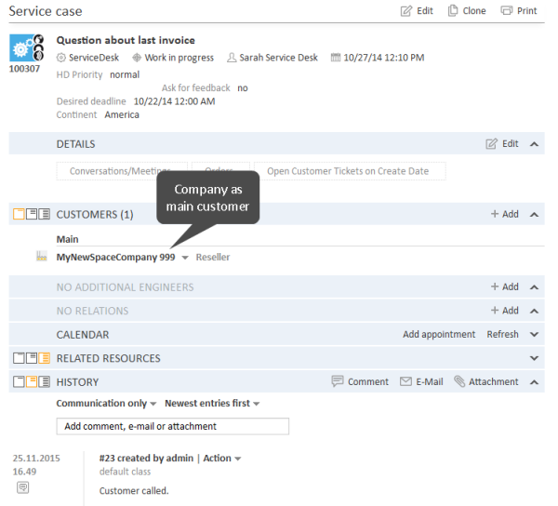Click the HD Priority value normal
Image resolution: width=558 pixels, height=506 pixels.
coord(125,74)
